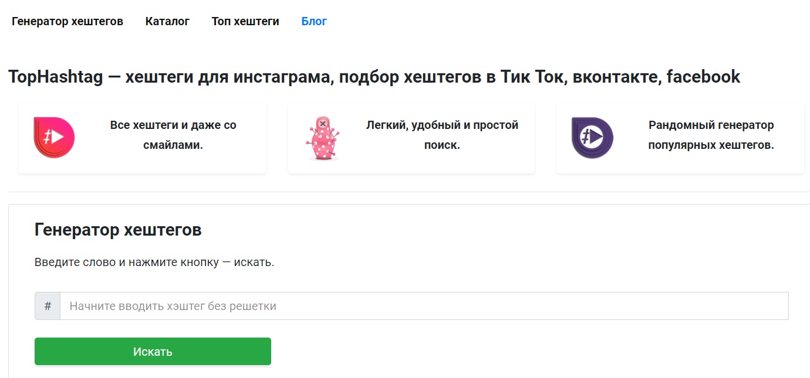This screenshot has width=810, height=378.
Task: Click the 'Все хештеги и даже со смайлами' text
Action: pos(173,135)
